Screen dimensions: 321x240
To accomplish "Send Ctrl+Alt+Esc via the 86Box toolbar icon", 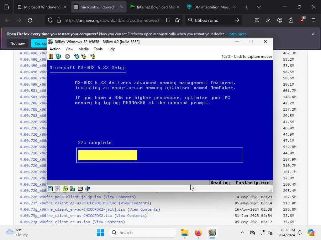I will pyautogui.click(x=84, y=56).
